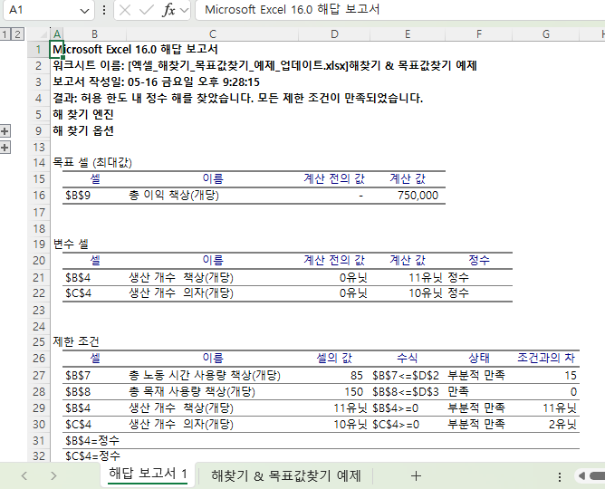605x489 pixels.
Task: Click the '해 찾기 옵션' cell
Action: (83, 130)
